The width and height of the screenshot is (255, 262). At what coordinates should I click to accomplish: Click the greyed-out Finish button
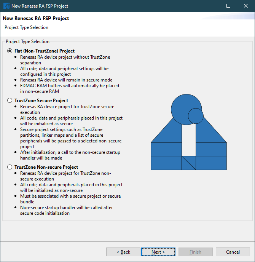point(195,252)
